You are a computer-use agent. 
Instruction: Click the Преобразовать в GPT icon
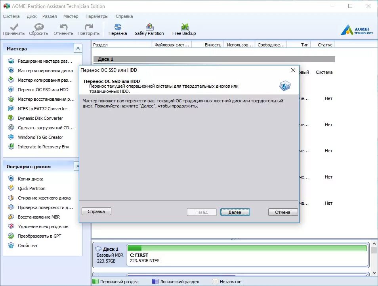click(11, 236)
